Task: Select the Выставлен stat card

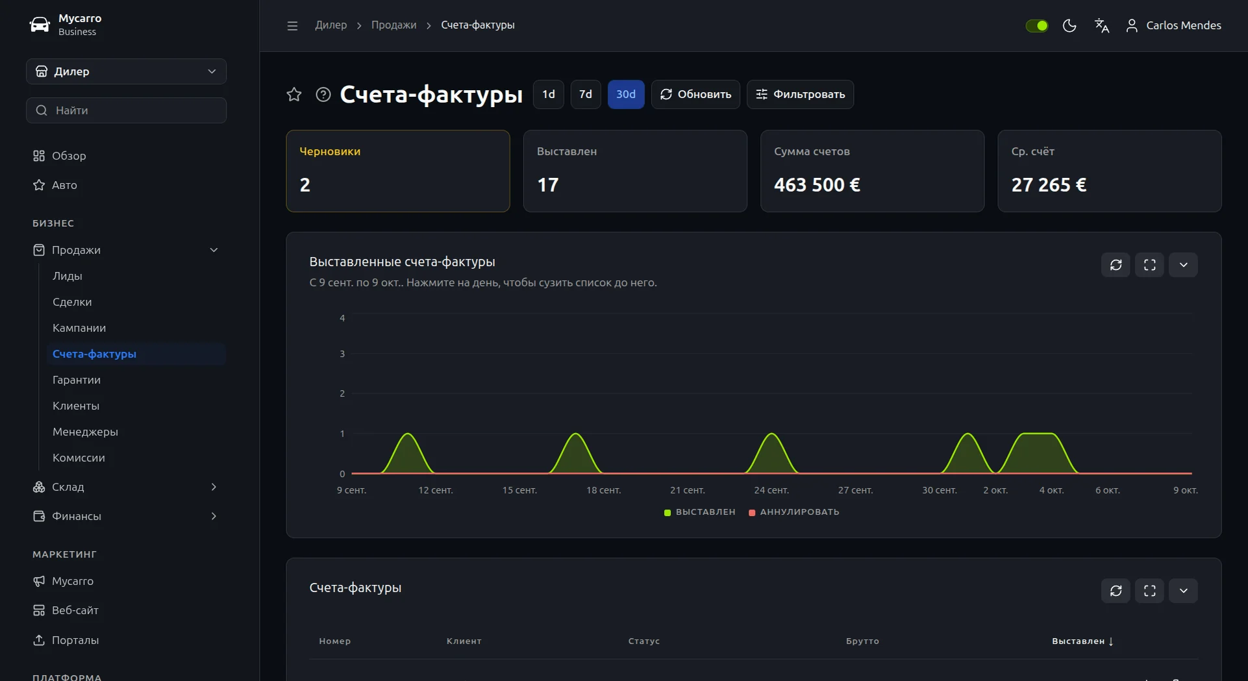Action: (x=635, y=171)
